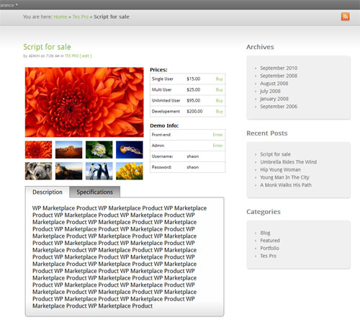
Task: Open post Young Man In The City
Action: point(284,177)
